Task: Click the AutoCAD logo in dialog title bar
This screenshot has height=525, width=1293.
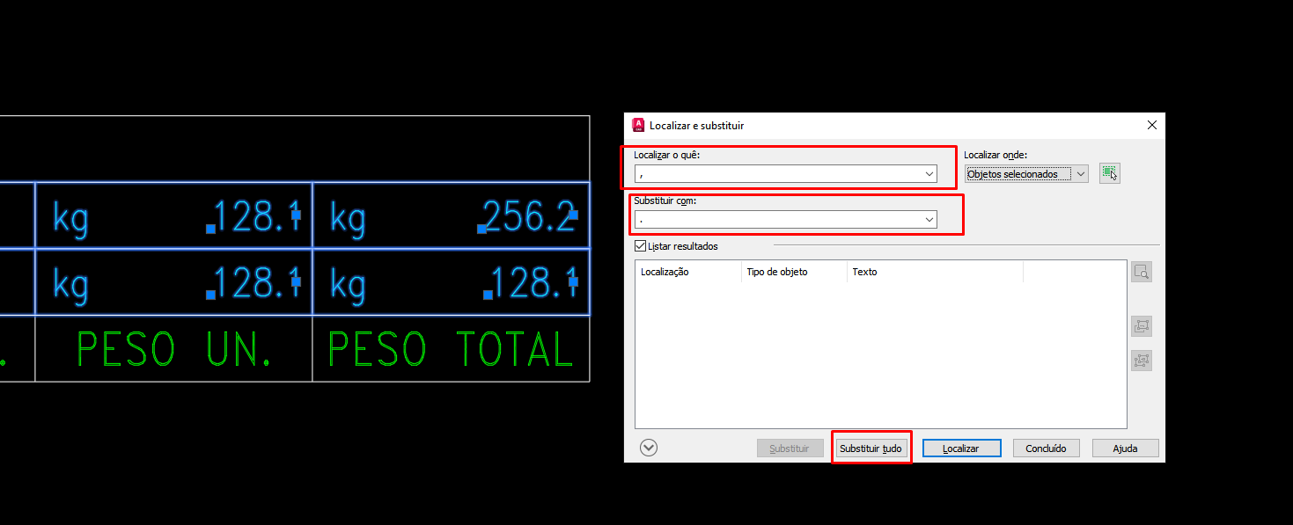Action: tap(639, 126)
